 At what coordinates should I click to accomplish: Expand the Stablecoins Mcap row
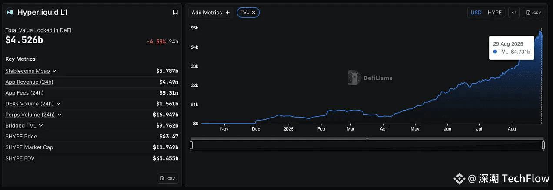pos(54,71)
